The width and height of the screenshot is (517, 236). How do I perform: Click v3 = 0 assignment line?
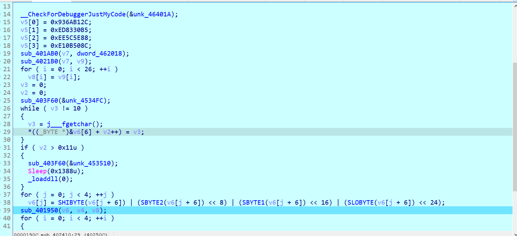pos(33,85)
